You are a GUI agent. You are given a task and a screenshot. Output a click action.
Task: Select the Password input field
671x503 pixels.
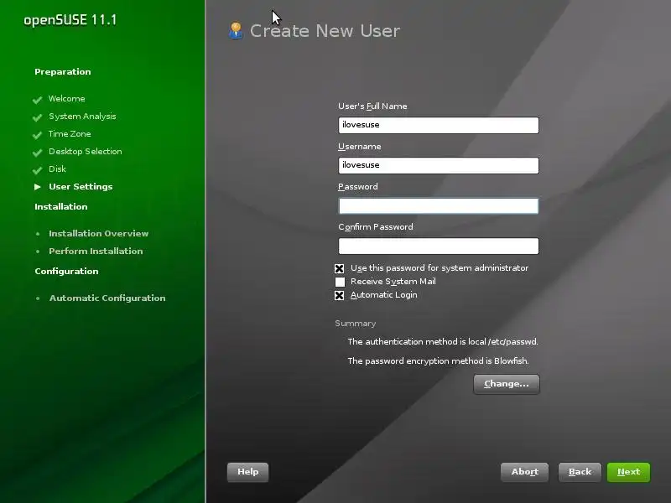click(x=438, y=205)
